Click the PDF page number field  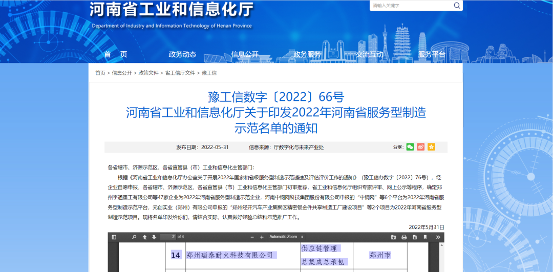click(167, 237)
